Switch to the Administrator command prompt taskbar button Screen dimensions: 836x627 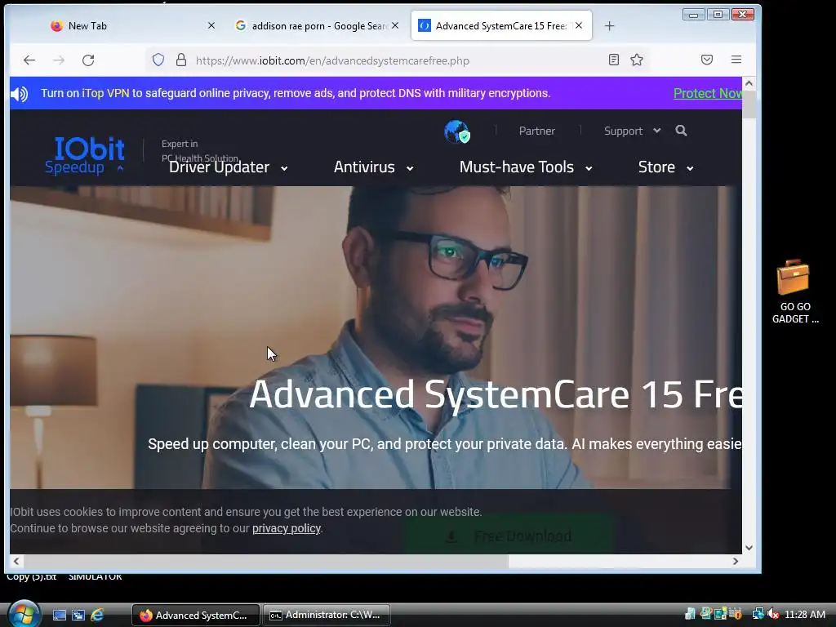[327, 616]
